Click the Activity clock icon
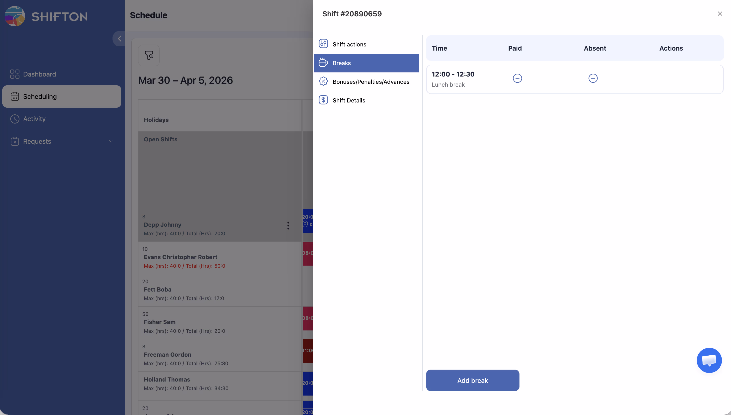This screenshot has width=731, height=415. [15, 119]
